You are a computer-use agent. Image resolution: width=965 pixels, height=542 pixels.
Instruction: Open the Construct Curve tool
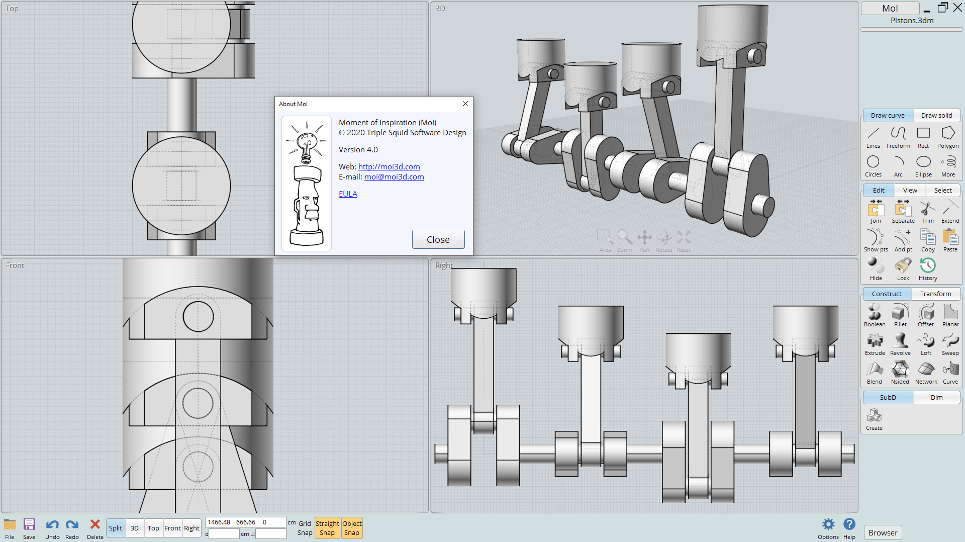[950, 373]
